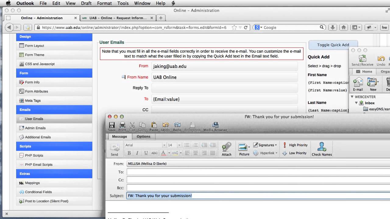Click the Reply To field in form
This screenshot has height=219, width=390.
click(225, 88)
